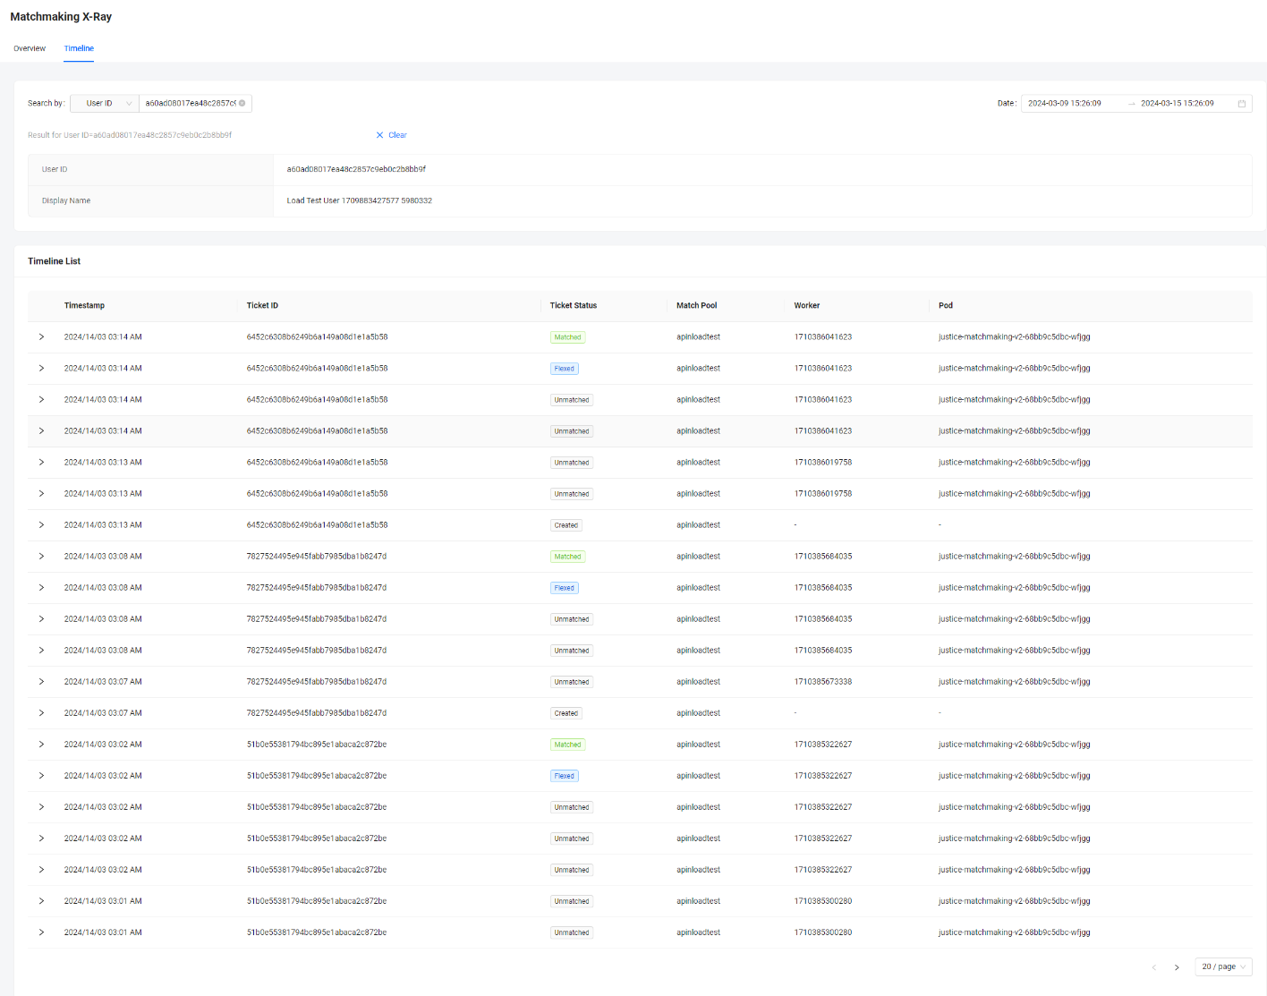Click the Match Pool column header

(x=697, y=306)
